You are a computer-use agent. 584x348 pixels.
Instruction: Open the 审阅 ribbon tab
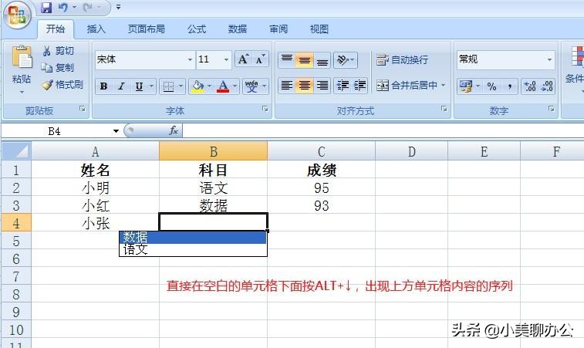(278, 29)
